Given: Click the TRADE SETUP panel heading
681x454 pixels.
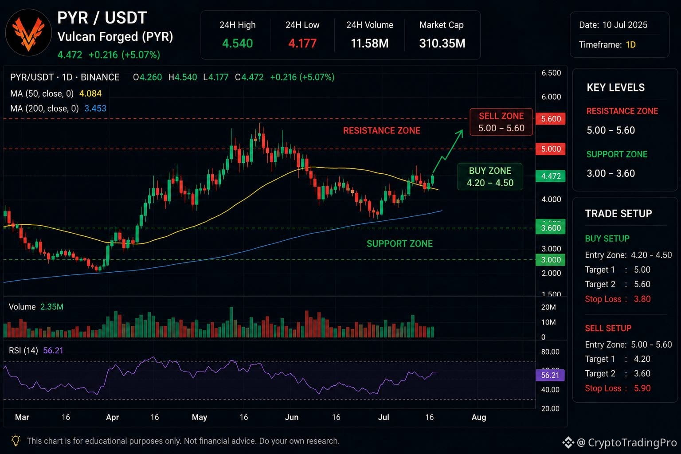Looking at the screenshot, I should click(618, 214).
